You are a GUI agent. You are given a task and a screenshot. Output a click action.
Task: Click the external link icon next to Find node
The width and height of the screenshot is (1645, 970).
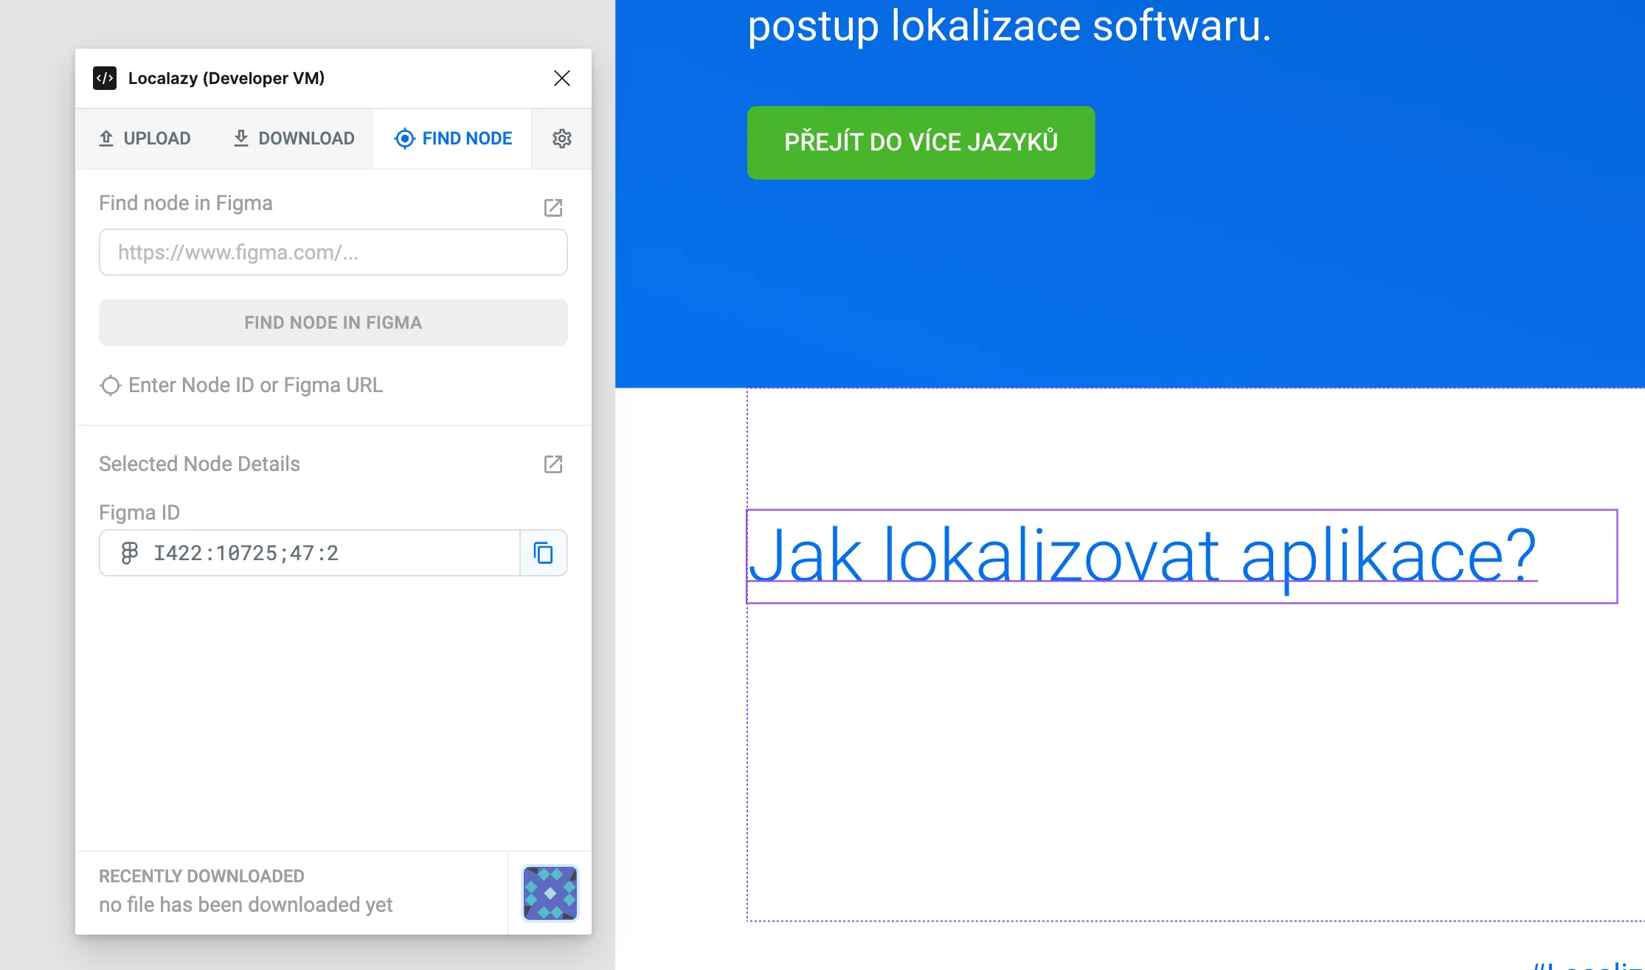click(x=553, y=206)
